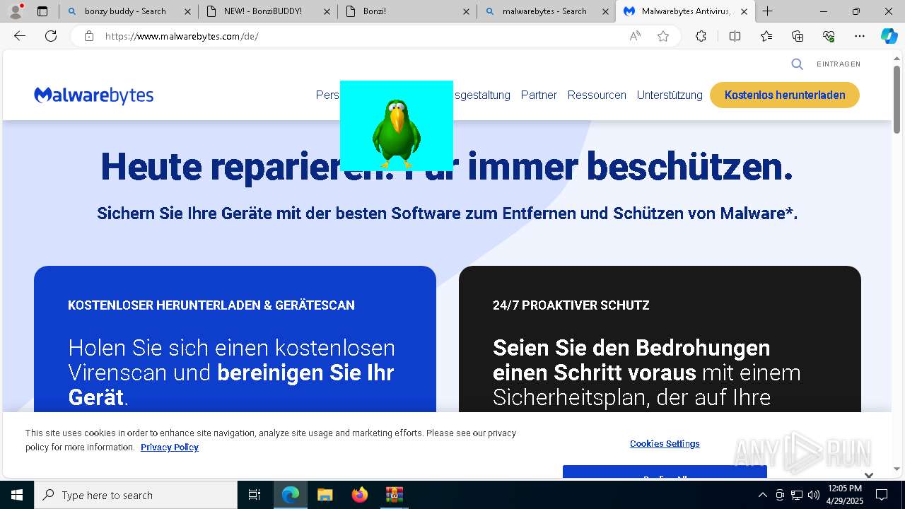Image resolution: width=905 pixels, height=509 pixels.
Task: Click the EINTRAGEN link
Action: pos(839,64)
